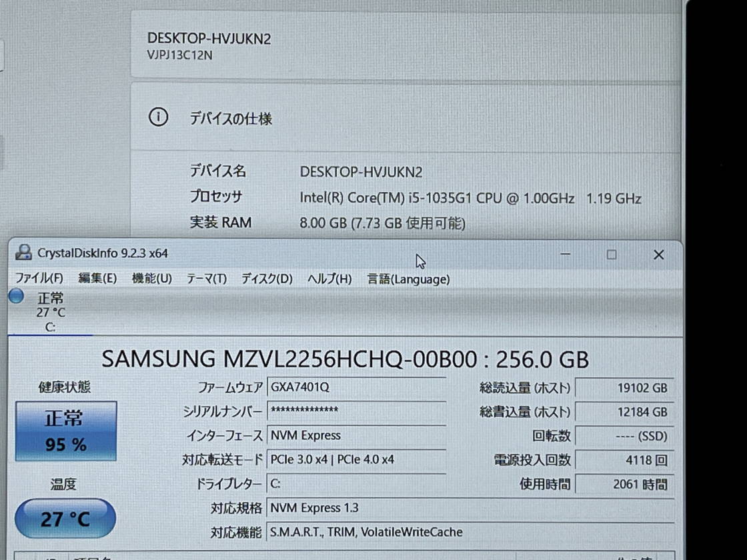Click the 電源投入回数 label

(532, 460)
